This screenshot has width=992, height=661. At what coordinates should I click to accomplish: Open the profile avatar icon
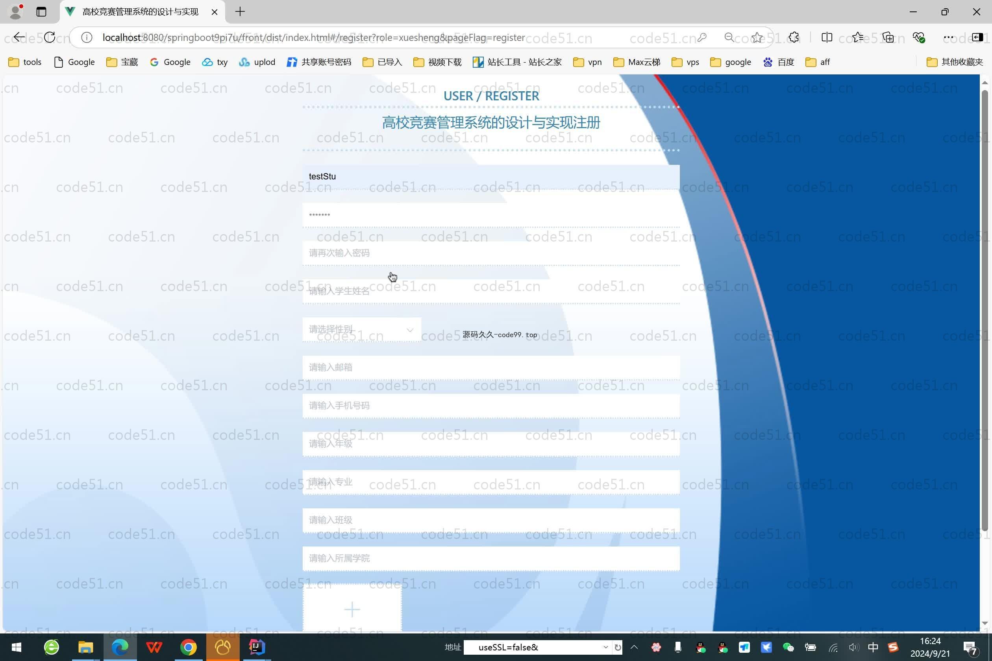coord(16,12)
